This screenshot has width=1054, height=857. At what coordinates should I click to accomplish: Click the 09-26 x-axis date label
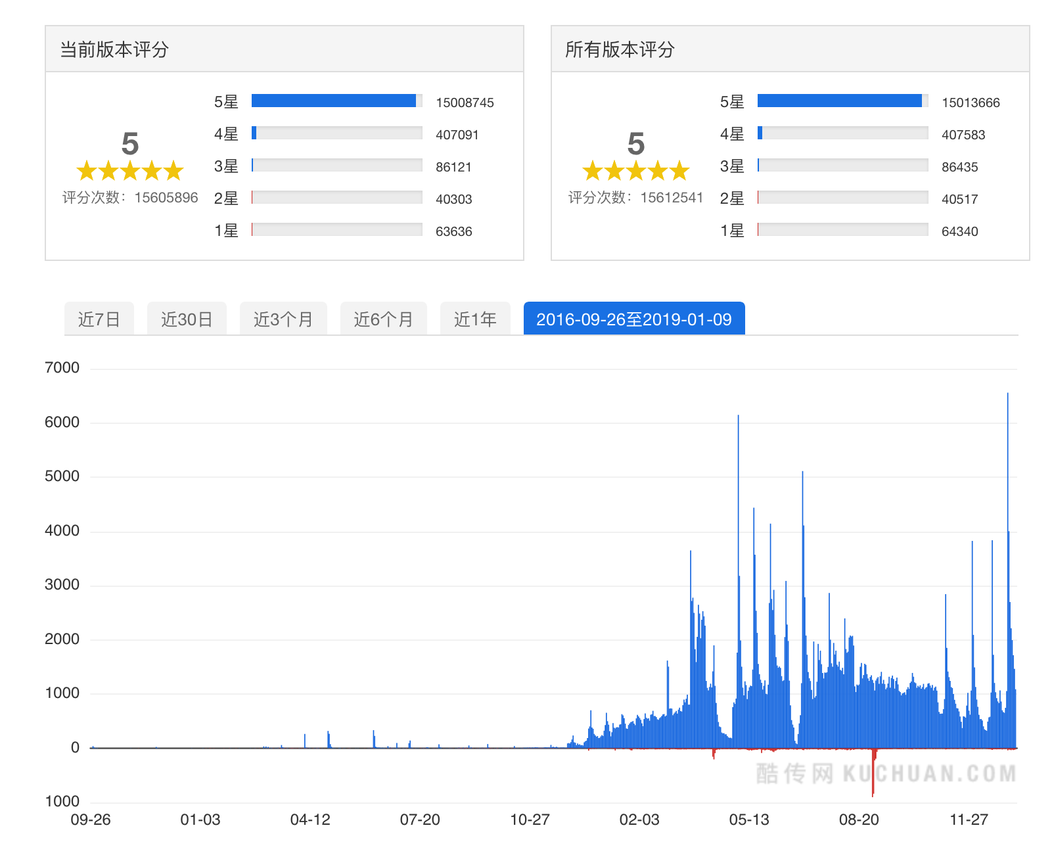91,820
